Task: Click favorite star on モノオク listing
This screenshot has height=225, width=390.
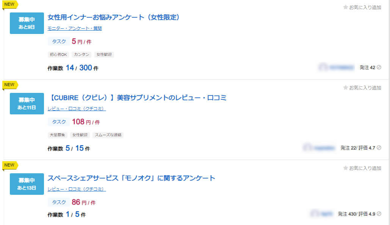Action: (345, 168)
